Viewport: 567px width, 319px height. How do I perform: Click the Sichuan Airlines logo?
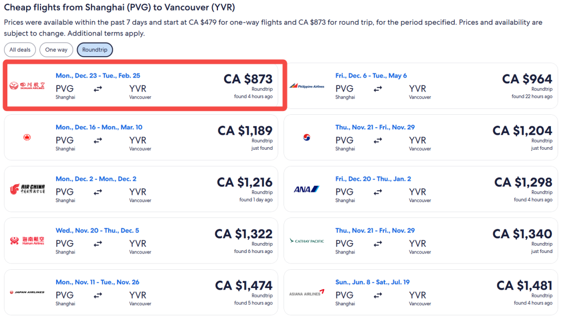(x=27, y=85)
